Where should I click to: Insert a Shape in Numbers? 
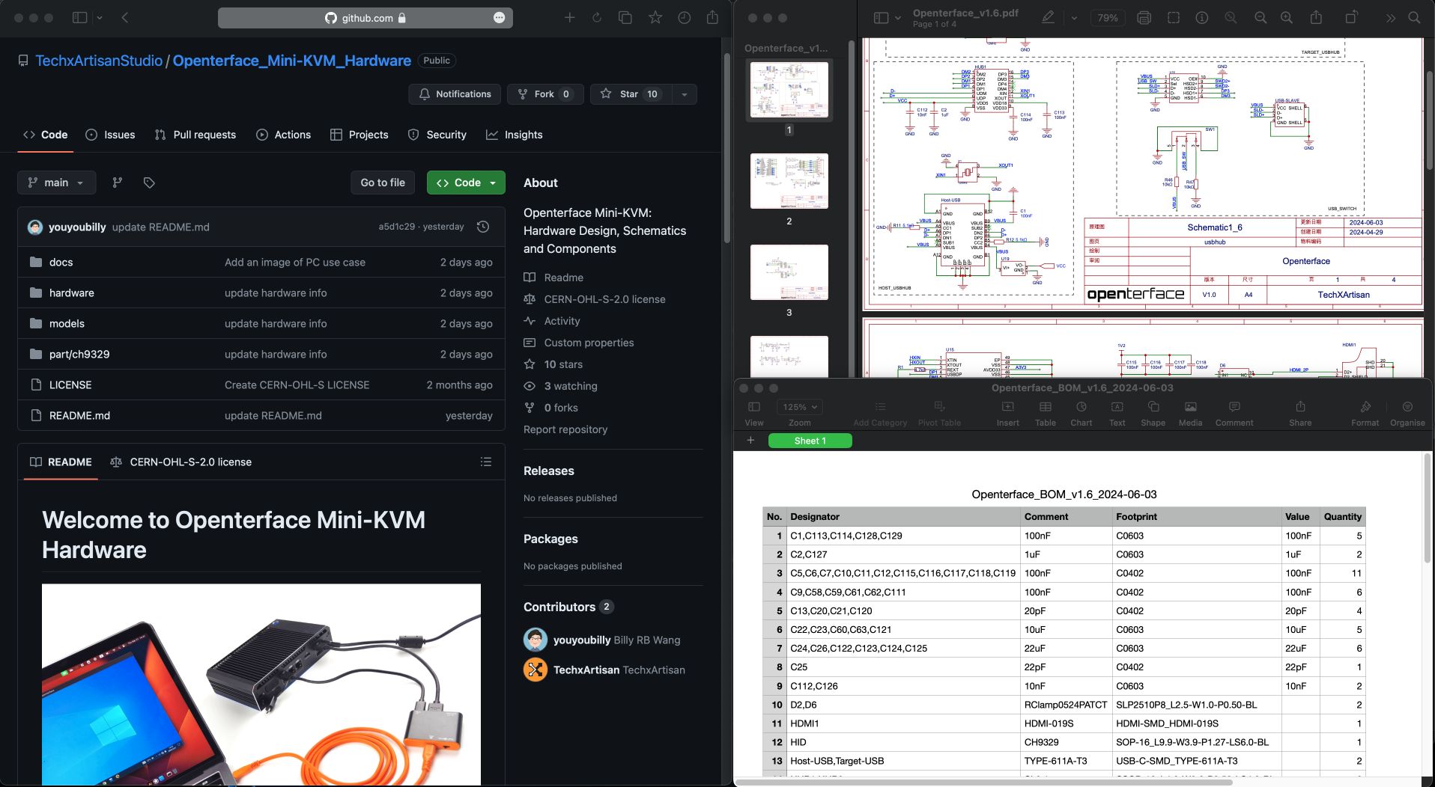1153,413
